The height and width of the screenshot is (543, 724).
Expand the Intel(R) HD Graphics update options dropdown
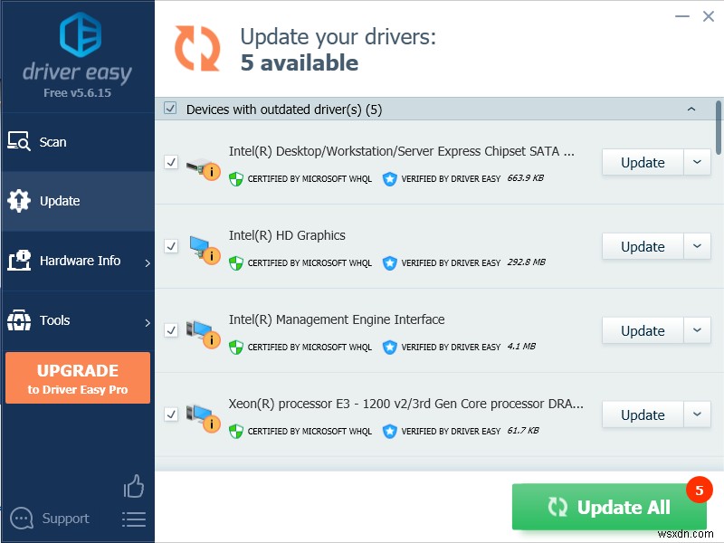point(698,246)
